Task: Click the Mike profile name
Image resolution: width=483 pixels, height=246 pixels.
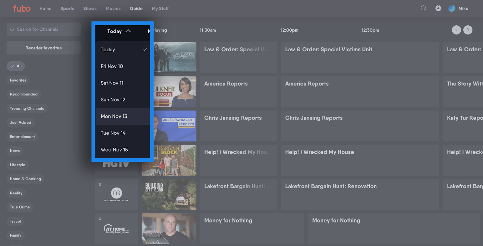Action: pos(463,8)
